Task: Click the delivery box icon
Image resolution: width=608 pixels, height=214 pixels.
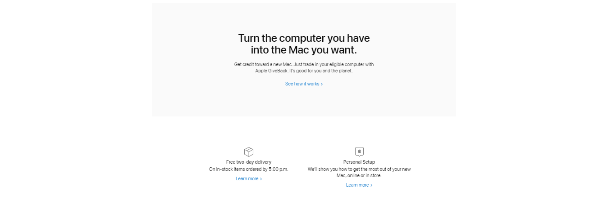Action: [x=248, y=152]
